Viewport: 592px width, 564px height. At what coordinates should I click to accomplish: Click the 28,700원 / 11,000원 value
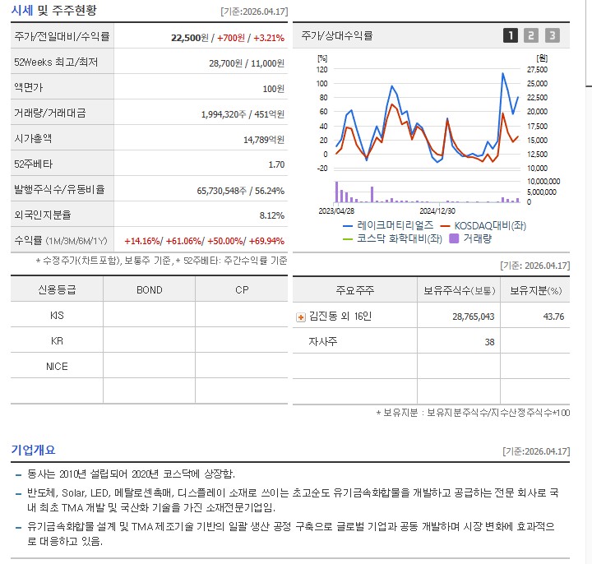[x=247, y=63]
